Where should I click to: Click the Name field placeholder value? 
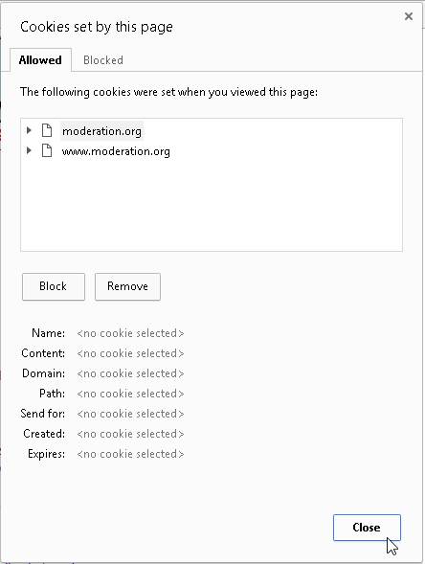[x=130, y=333]
